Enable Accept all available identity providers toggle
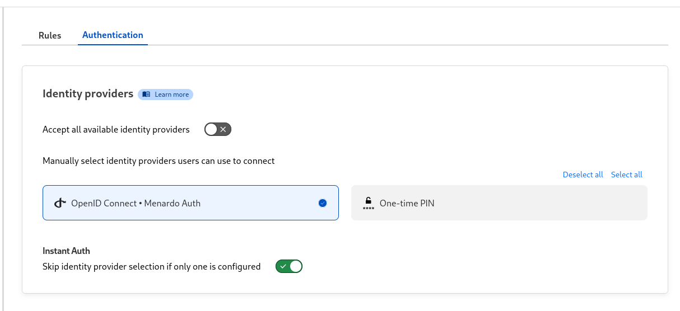The height and width of the screenshot is (311, 680). coord(218,130)
